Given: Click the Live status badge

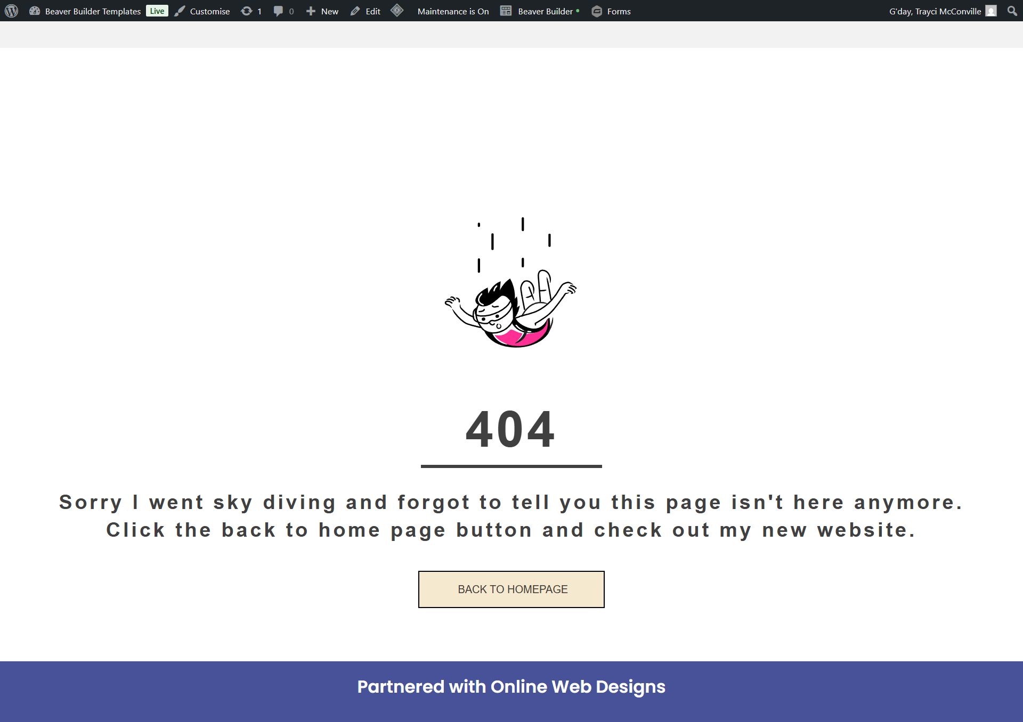Looking at the screenshot, I should click(157, 11).
